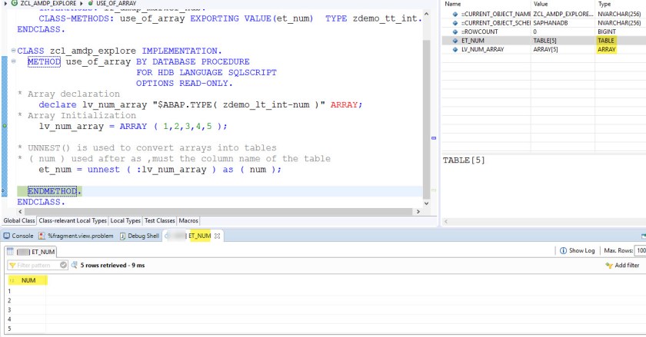Image resolution: width=646 pixels, height=337 pixels.
Task: Click the ET_NUM variable diamond icon
Action: (x=455, y=39)
